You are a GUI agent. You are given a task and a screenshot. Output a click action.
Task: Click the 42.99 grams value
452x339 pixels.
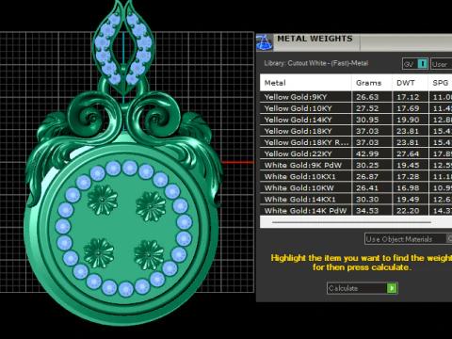367,153
